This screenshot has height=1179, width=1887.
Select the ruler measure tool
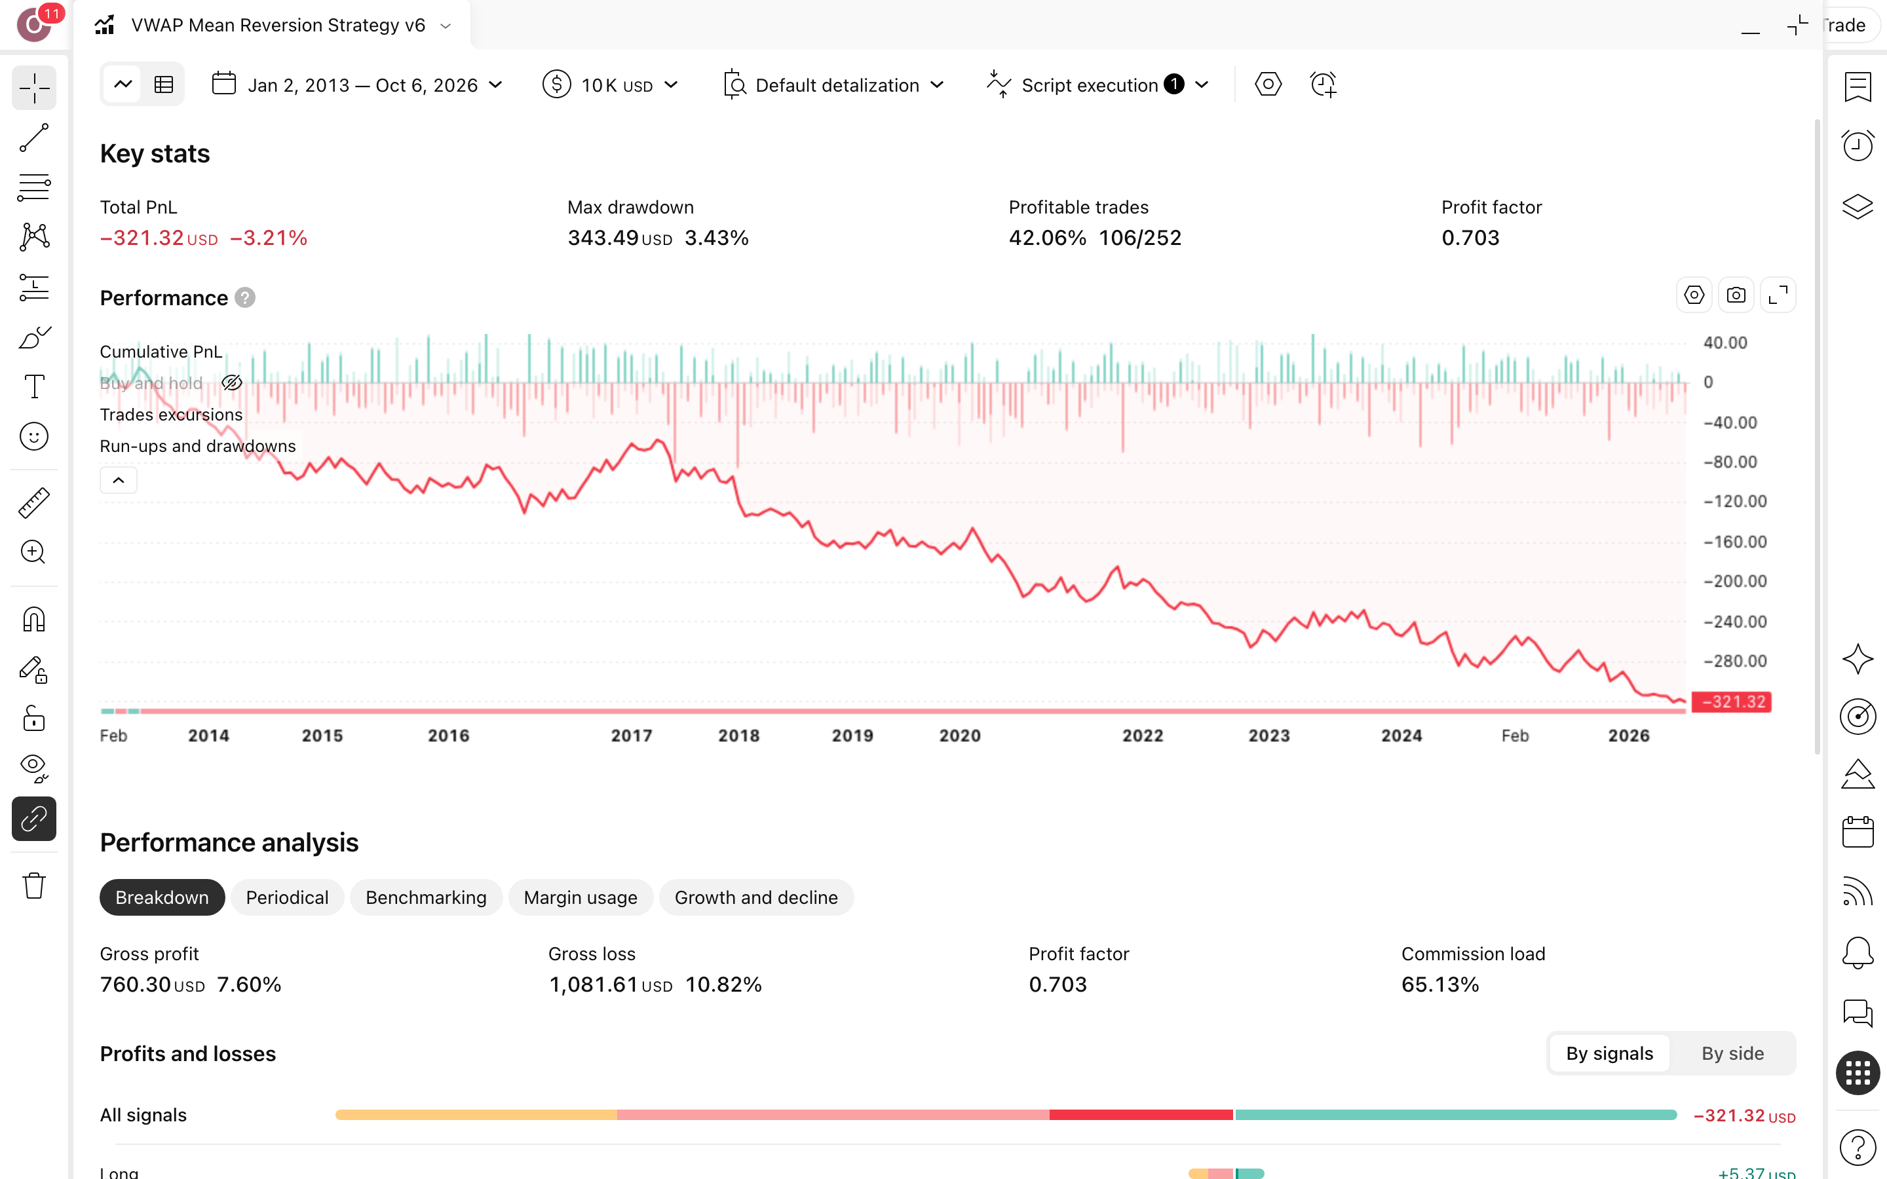[34, 503]
